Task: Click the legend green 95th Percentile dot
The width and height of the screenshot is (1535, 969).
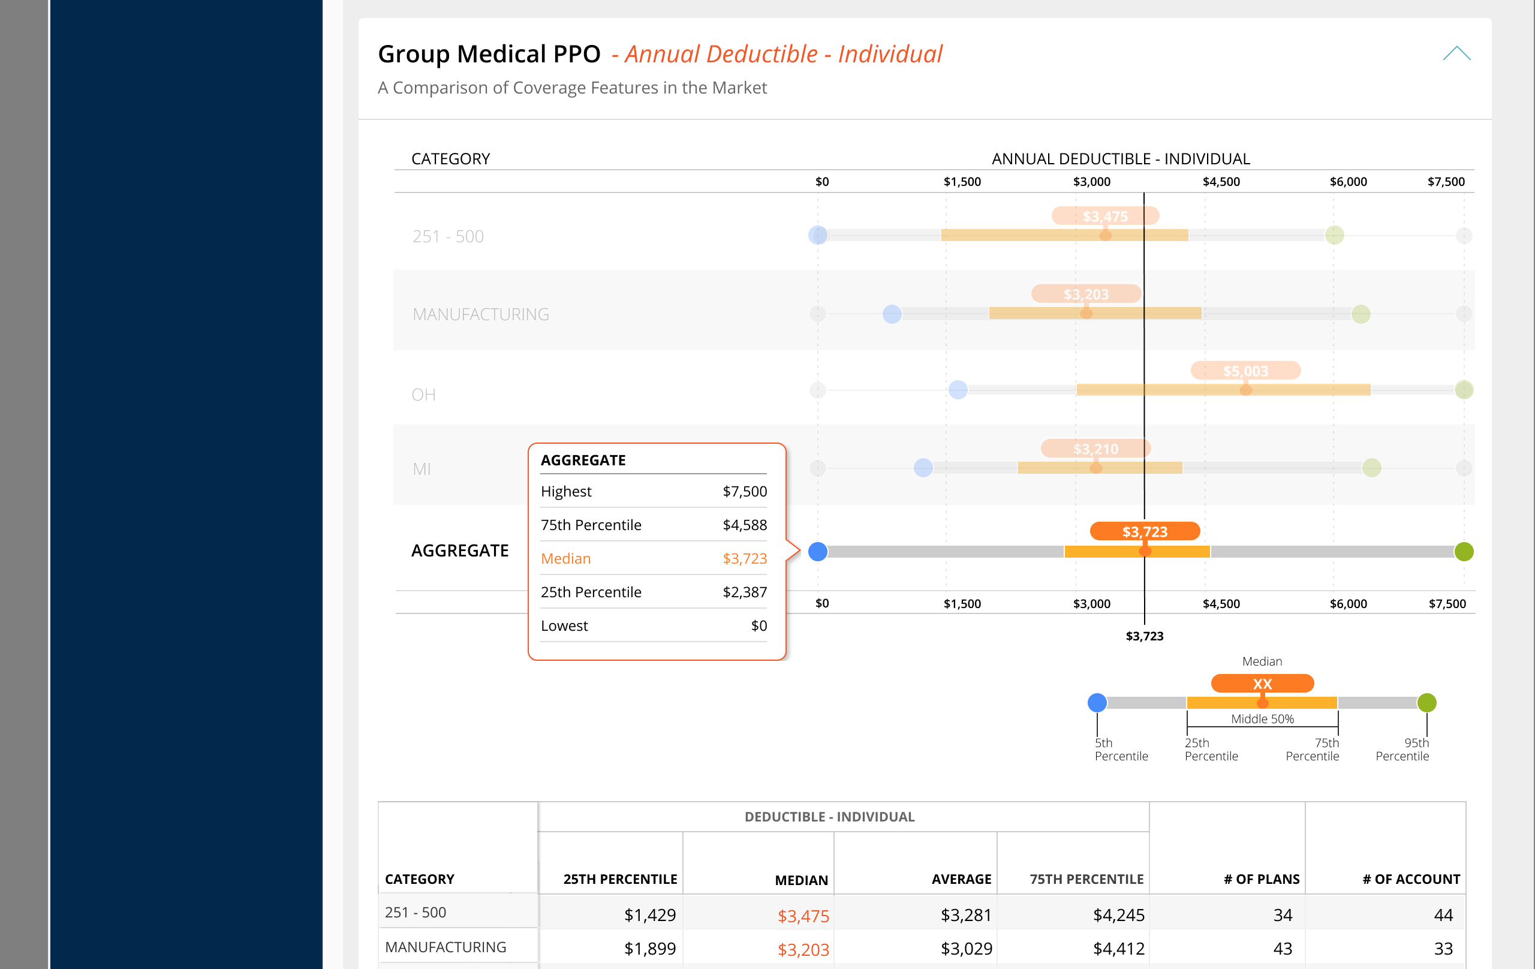Action: point(1426,703)
